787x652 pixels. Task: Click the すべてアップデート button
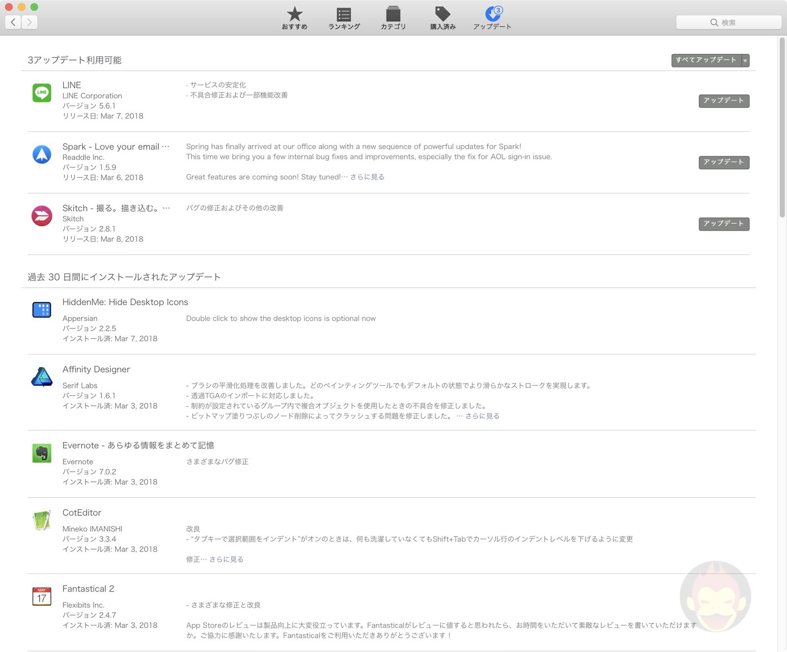point(706,60)
